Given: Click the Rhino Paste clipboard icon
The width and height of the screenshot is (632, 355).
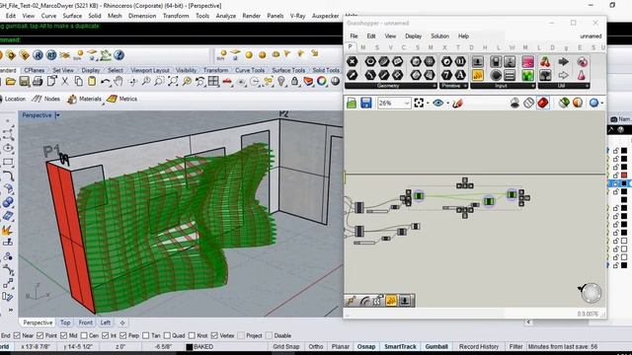Looking at the screenshot, I should pyautogui.click(x=92, y=82).
